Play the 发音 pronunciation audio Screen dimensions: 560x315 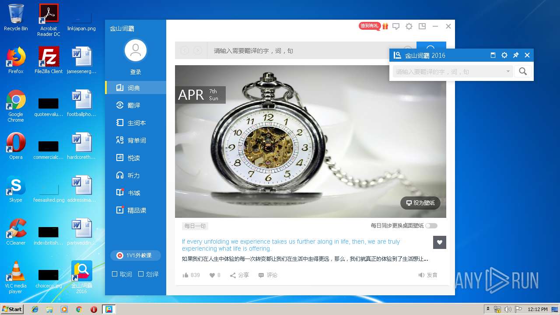(428, 275)
